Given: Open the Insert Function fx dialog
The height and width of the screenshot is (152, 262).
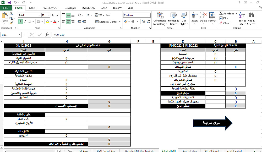Looking at the screenshot, I should tap(47, 35).
